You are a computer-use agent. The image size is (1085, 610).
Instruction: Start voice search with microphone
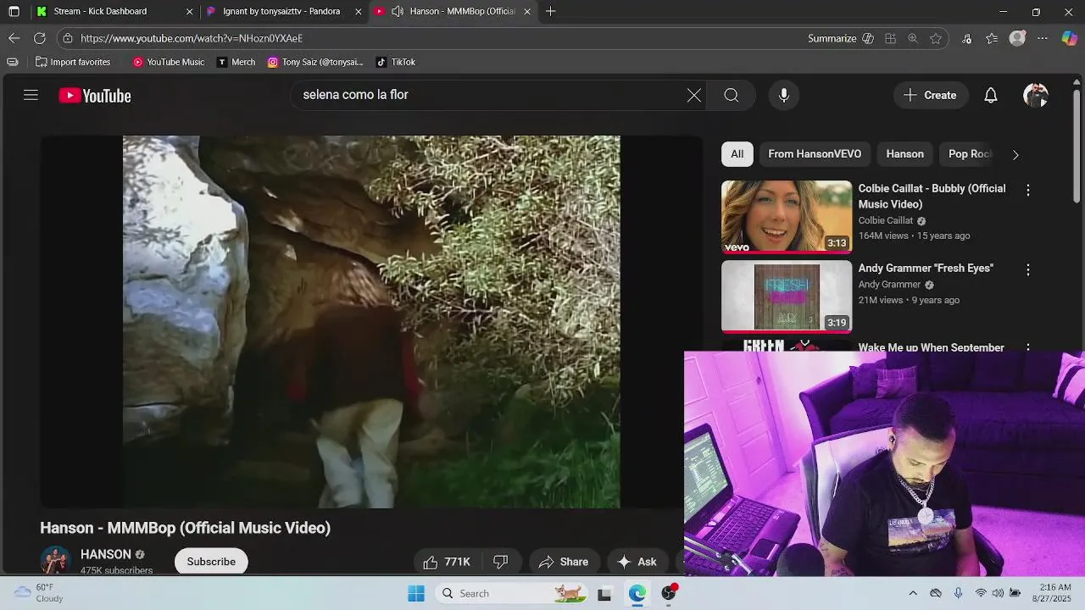tap(784, 95)
